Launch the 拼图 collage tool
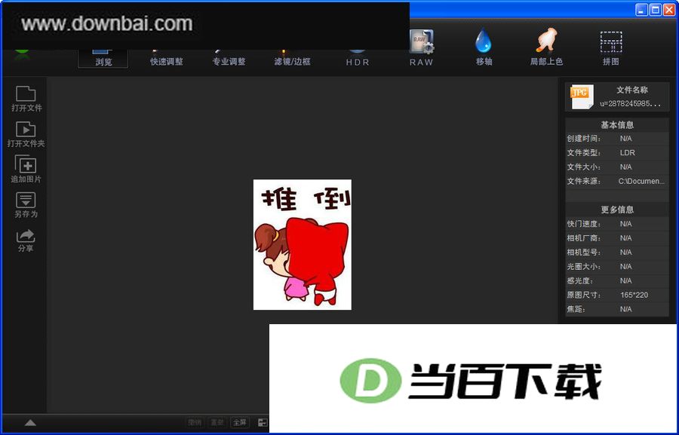679x435 pixels. point(611,47)
